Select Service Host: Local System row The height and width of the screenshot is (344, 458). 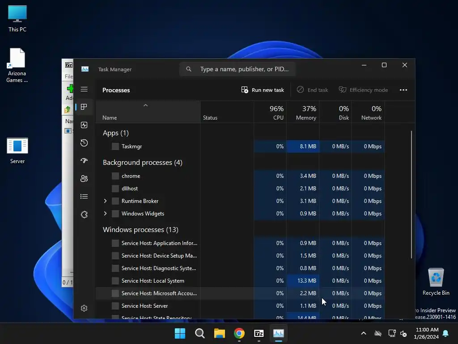point(240,281)
